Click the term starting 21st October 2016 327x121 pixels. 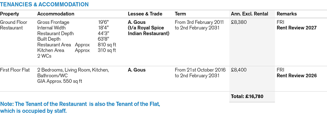(200, 73)
